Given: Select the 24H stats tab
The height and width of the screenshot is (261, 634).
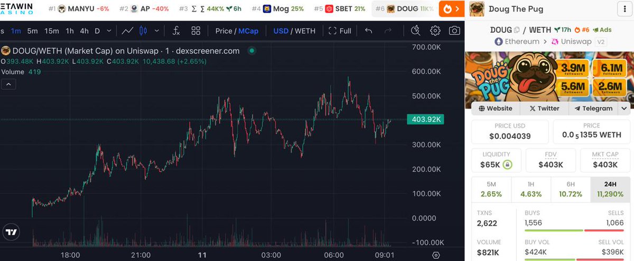Looking at the screenshot, I should (610, 190).
